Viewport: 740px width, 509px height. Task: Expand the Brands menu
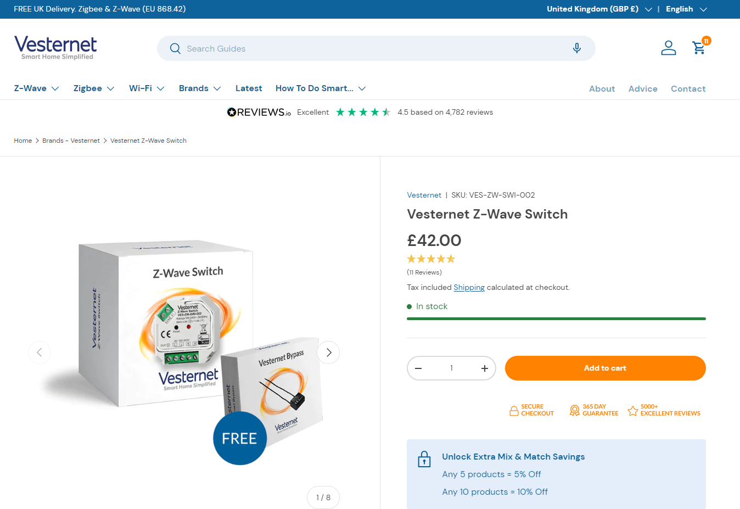point(200,88)
